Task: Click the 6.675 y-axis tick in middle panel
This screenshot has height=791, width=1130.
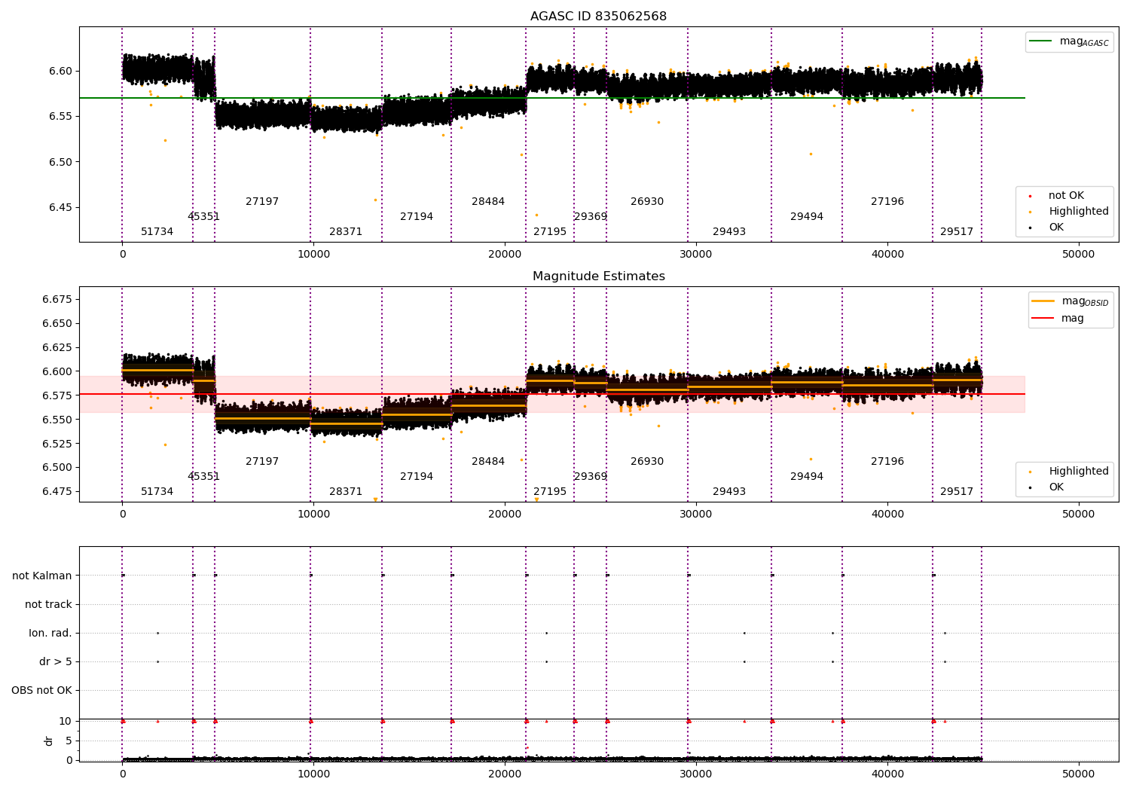Action: click(x=57, y=299)
